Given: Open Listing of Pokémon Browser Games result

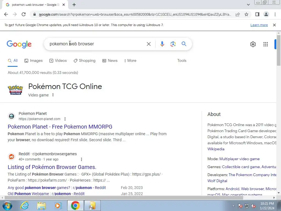Looking at the screenshot, I should 52,167.
